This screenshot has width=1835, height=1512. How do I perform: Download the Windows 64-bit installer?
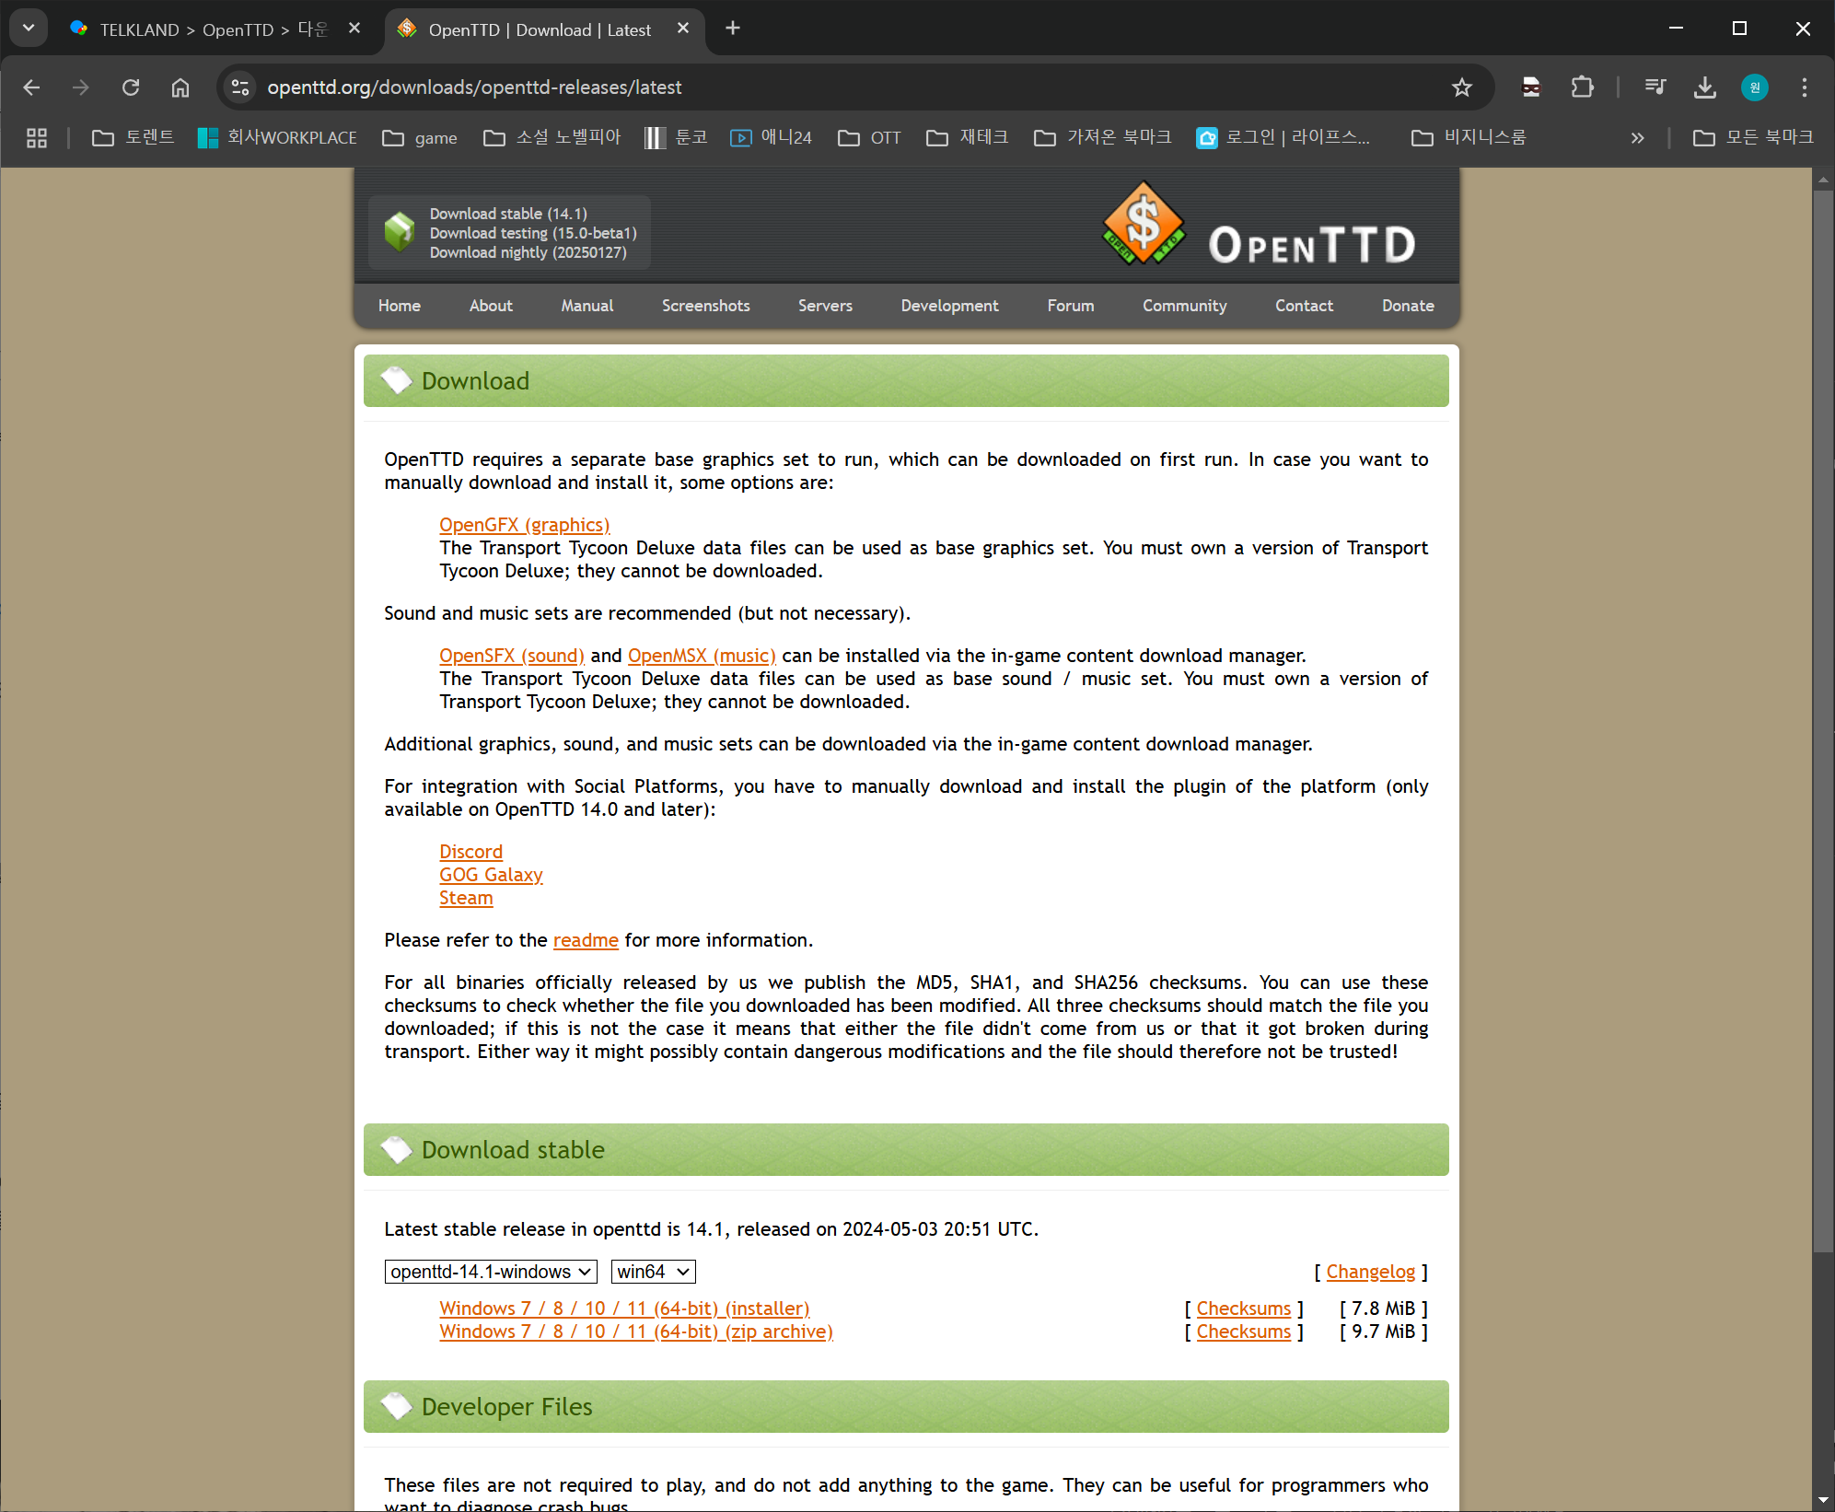pos(624,1308)
